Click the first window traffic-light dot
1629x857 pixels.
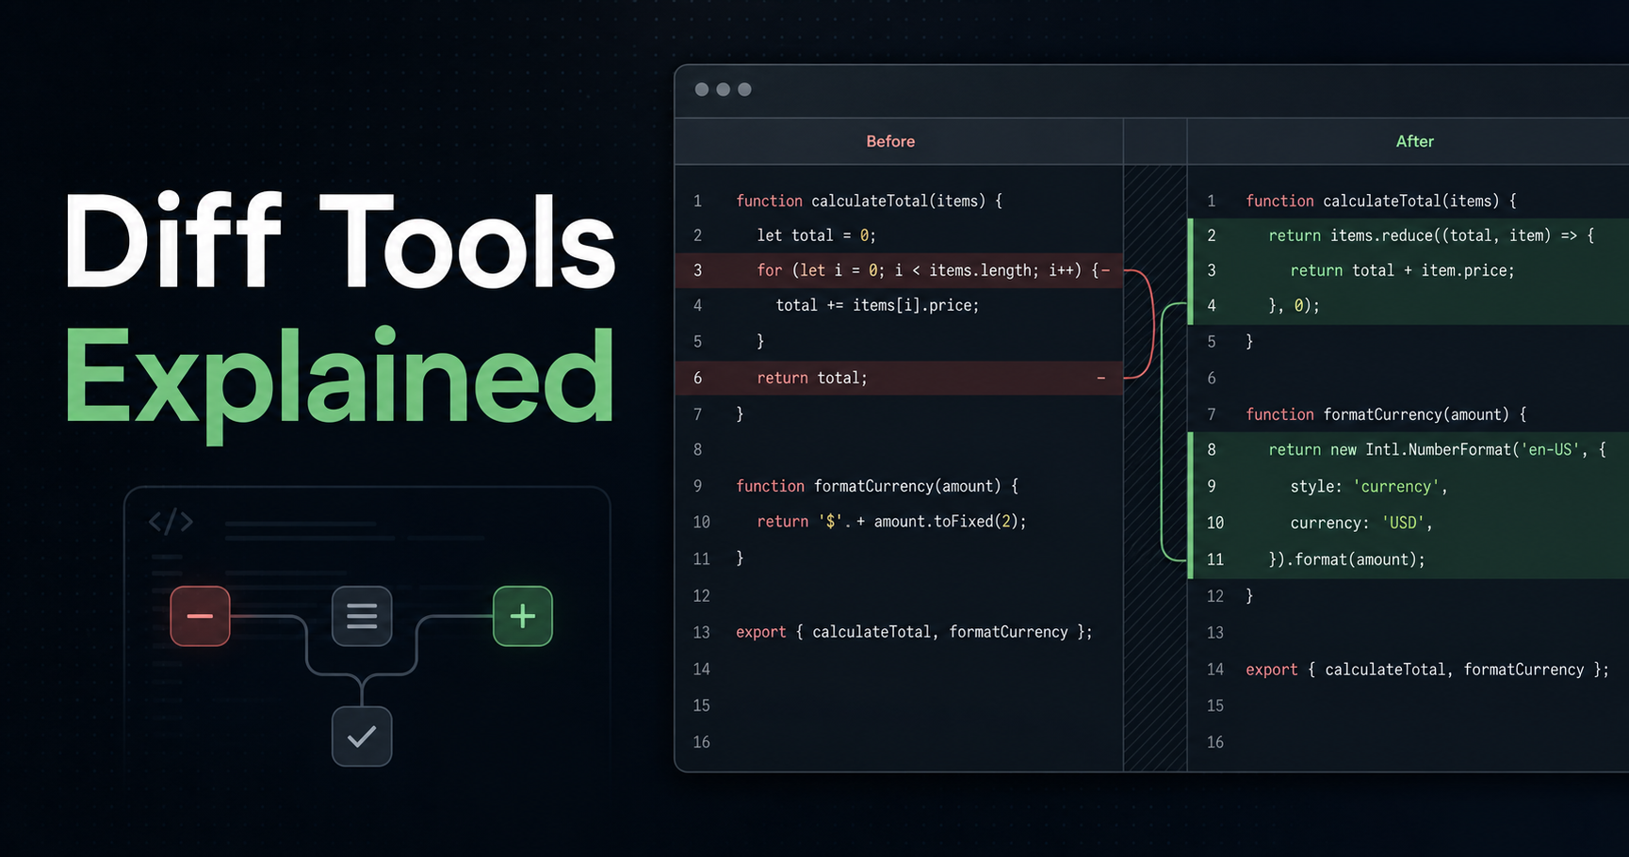point(702,89)
